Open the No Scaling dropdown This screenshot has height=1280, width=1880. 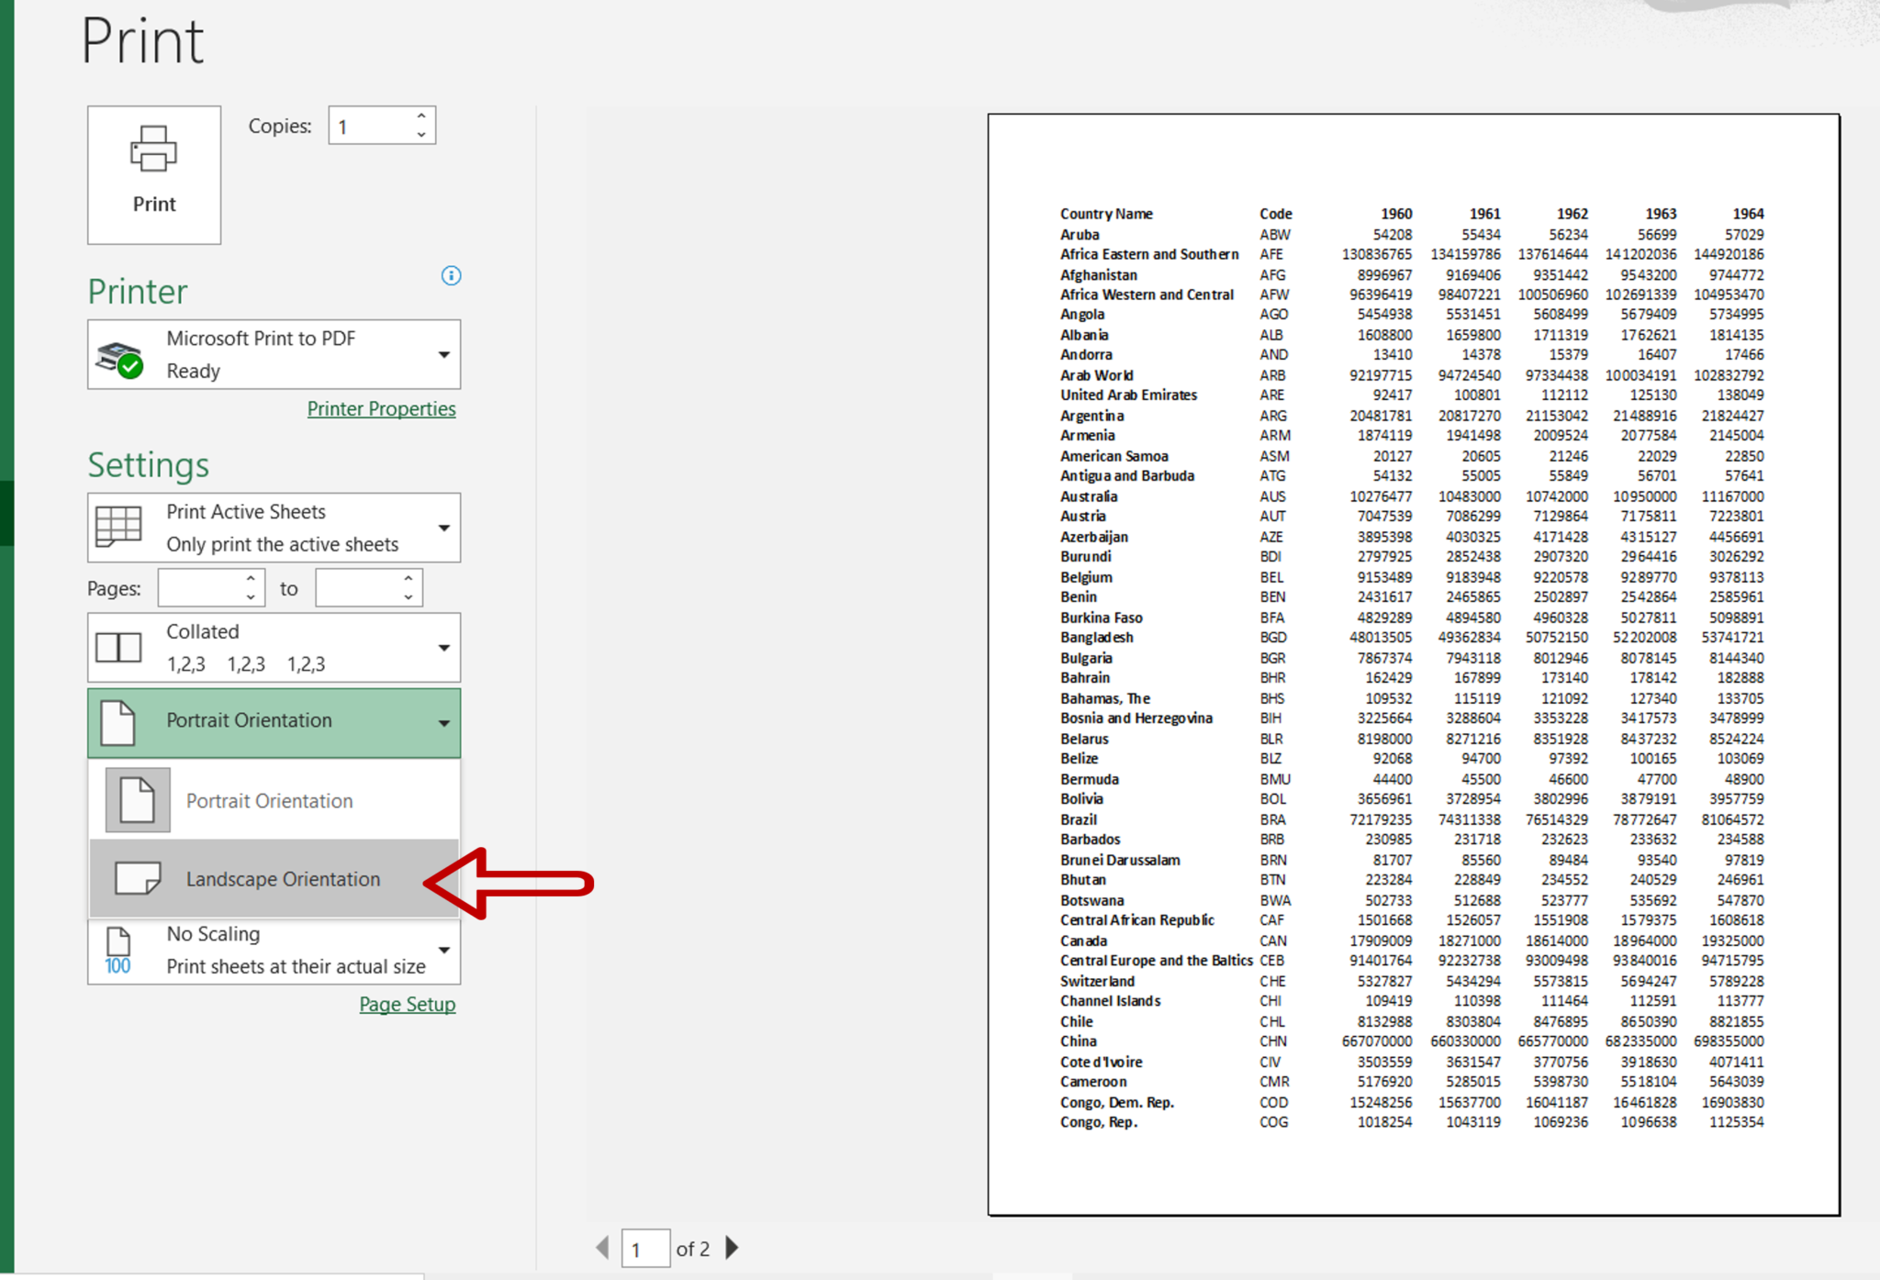pos(444,950)
